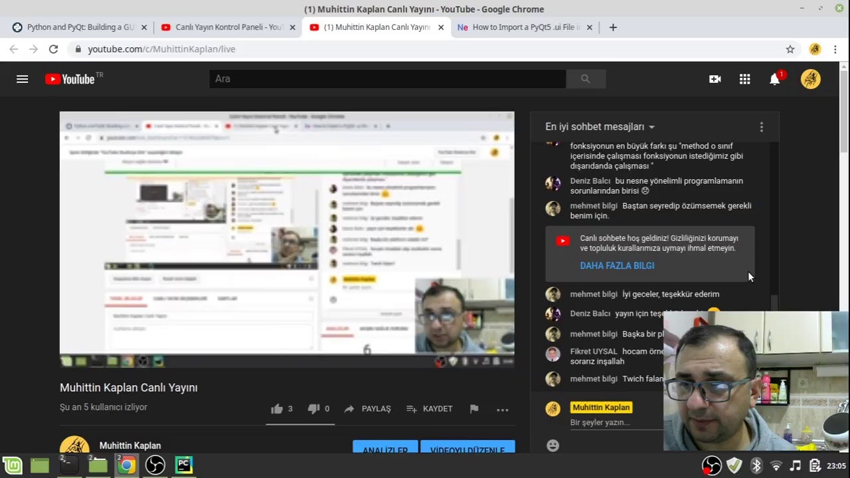
Task: Open the DAHA FAZLA BİLGİ link
Action: pos(617,266)
